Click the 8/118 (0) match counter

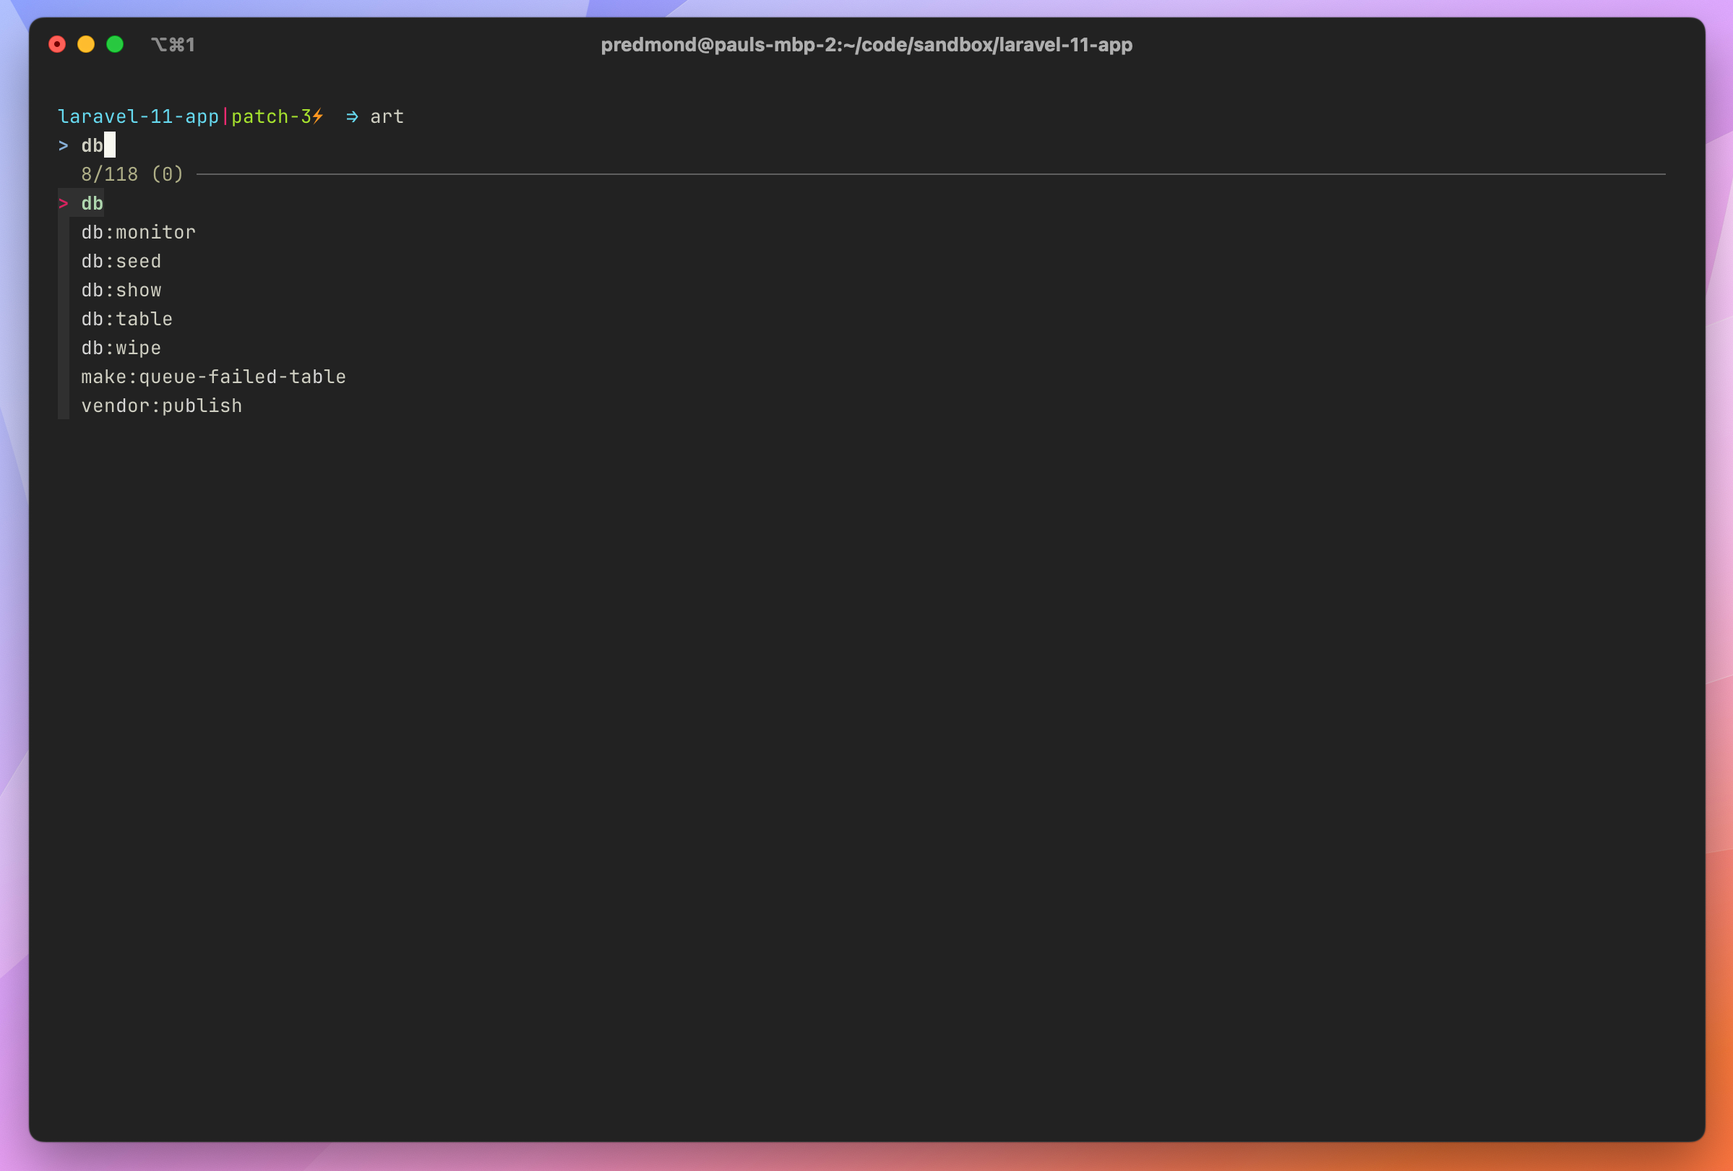[132, 174]
